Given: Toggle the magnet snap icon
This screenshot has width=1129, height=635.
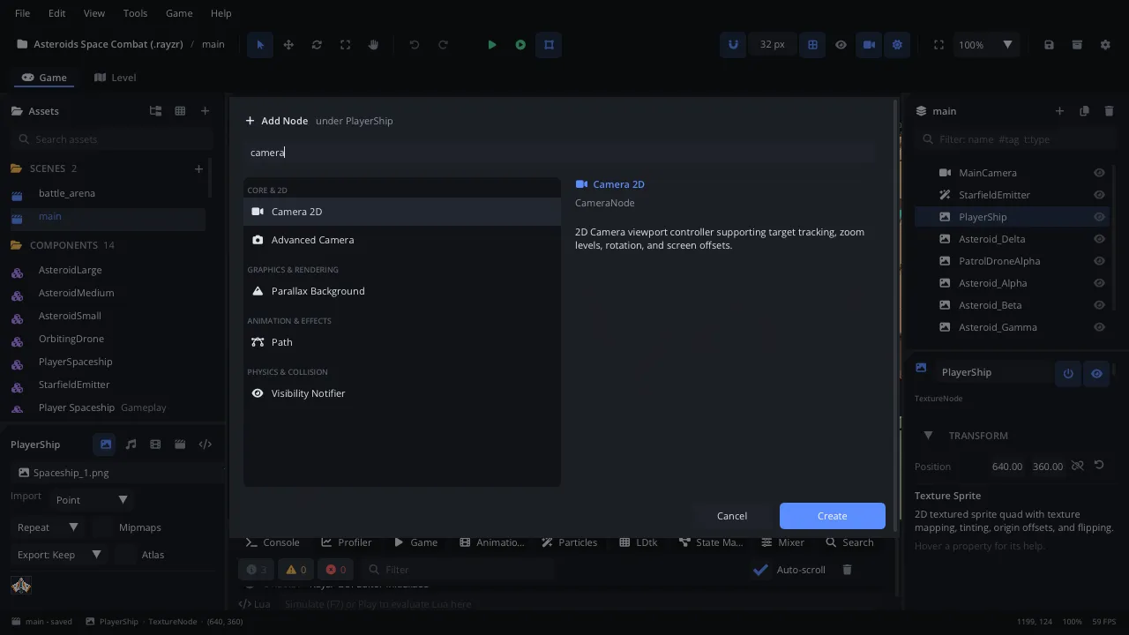Looking at the screenshot, I should (733, 45).
